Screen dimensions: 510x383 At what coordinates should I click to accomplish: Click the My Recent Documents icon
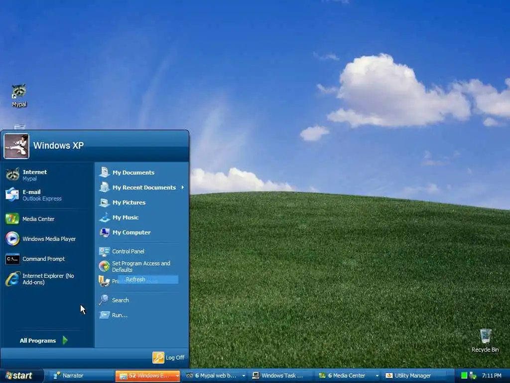pos(105,187)
